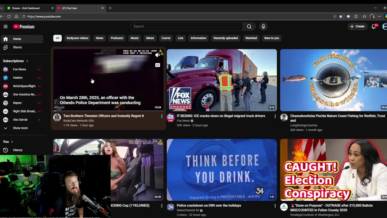Expand the Subscriptions section chevron

tap(27, 61)
